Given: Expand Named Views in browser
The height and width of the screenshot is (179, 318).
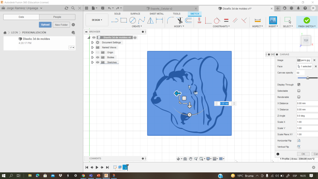Looking at the screenshot, I should 92,47.
